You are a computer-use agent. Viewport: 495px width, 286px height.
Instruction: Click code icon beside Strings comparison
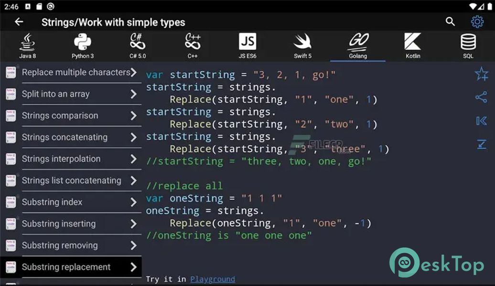[x=11, y=116]
